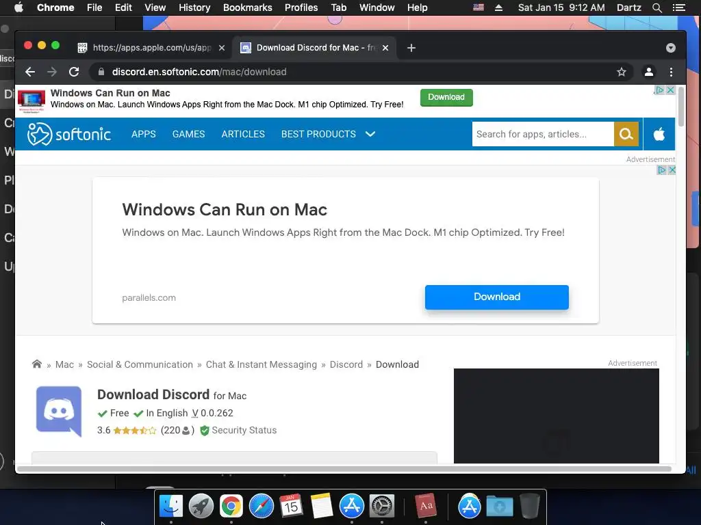Click the green Download ad button
Screen dimensions: 701x525
[x=446, y=97]
